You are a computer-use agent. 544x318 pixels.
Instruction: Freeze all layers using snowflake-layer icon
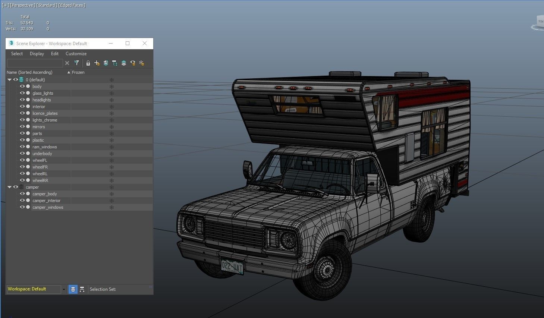pos(142,63)
